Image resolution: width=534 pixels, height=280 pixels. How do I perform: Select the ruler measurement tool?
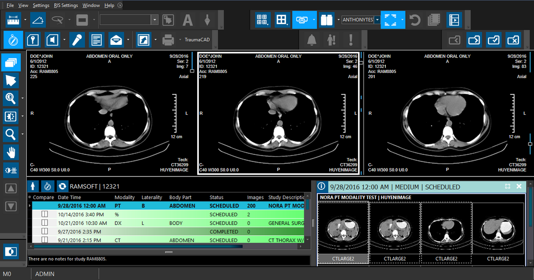(13, 20)
